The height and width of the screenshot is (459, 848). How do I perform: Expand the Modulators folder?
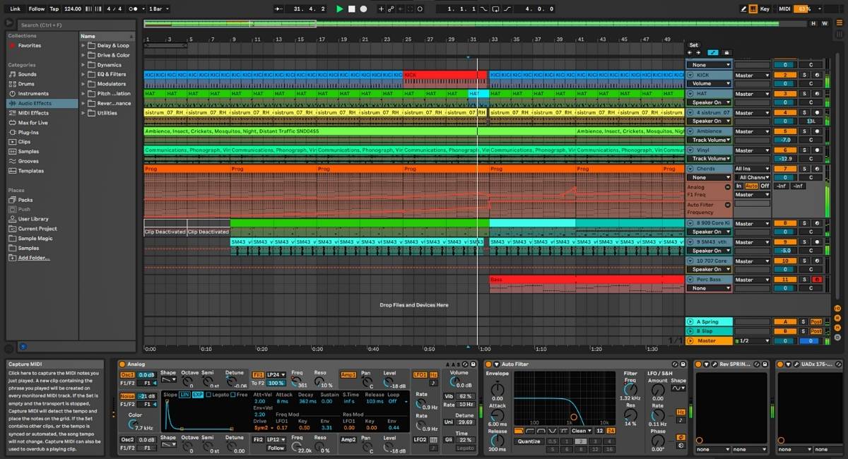click(x=83, y=84)
